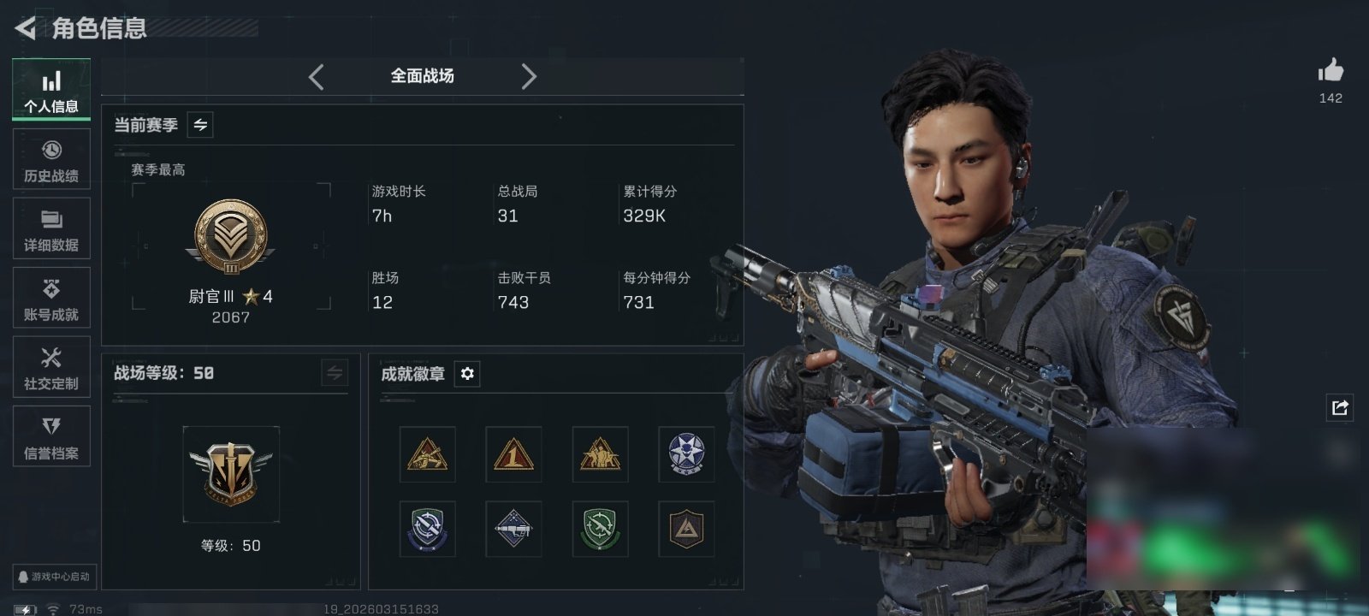The height and width of the screenshot is (616, 1369).
Task: Open the 详细数据 tab
Action: pos(51,228)
